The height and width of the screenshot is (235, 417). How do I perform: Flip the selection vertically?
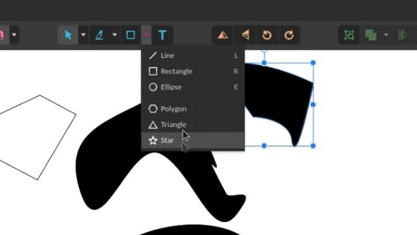pos(245,35)
